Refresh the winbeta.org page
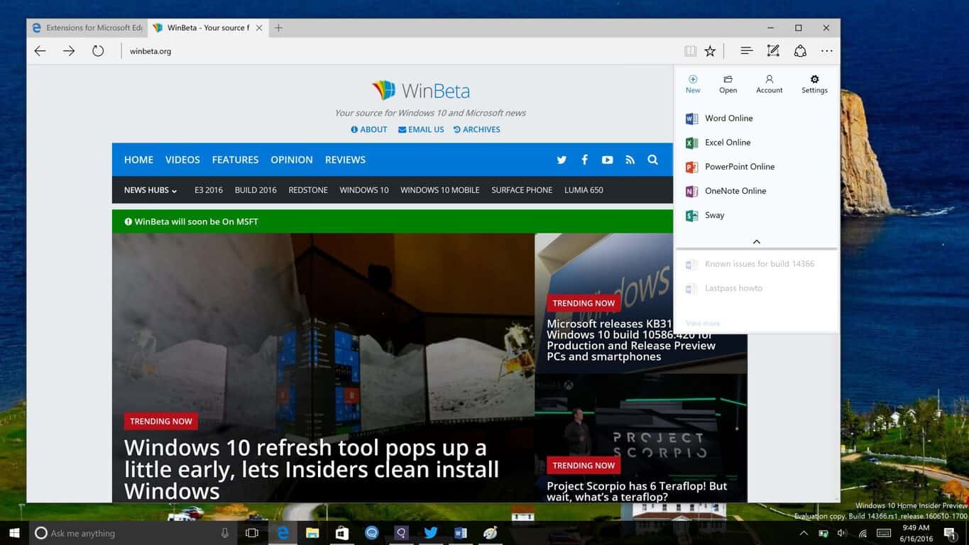Image resolution: width=969 pixels, height=545 pixels. pos(98,51)
